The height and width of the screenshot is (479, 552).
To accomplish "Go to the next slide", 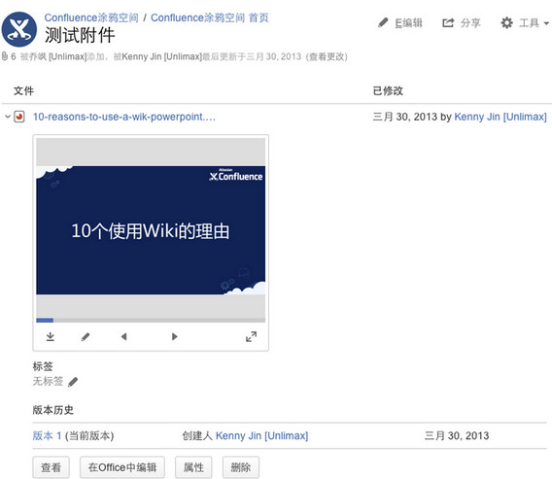I will pos(174,337).
